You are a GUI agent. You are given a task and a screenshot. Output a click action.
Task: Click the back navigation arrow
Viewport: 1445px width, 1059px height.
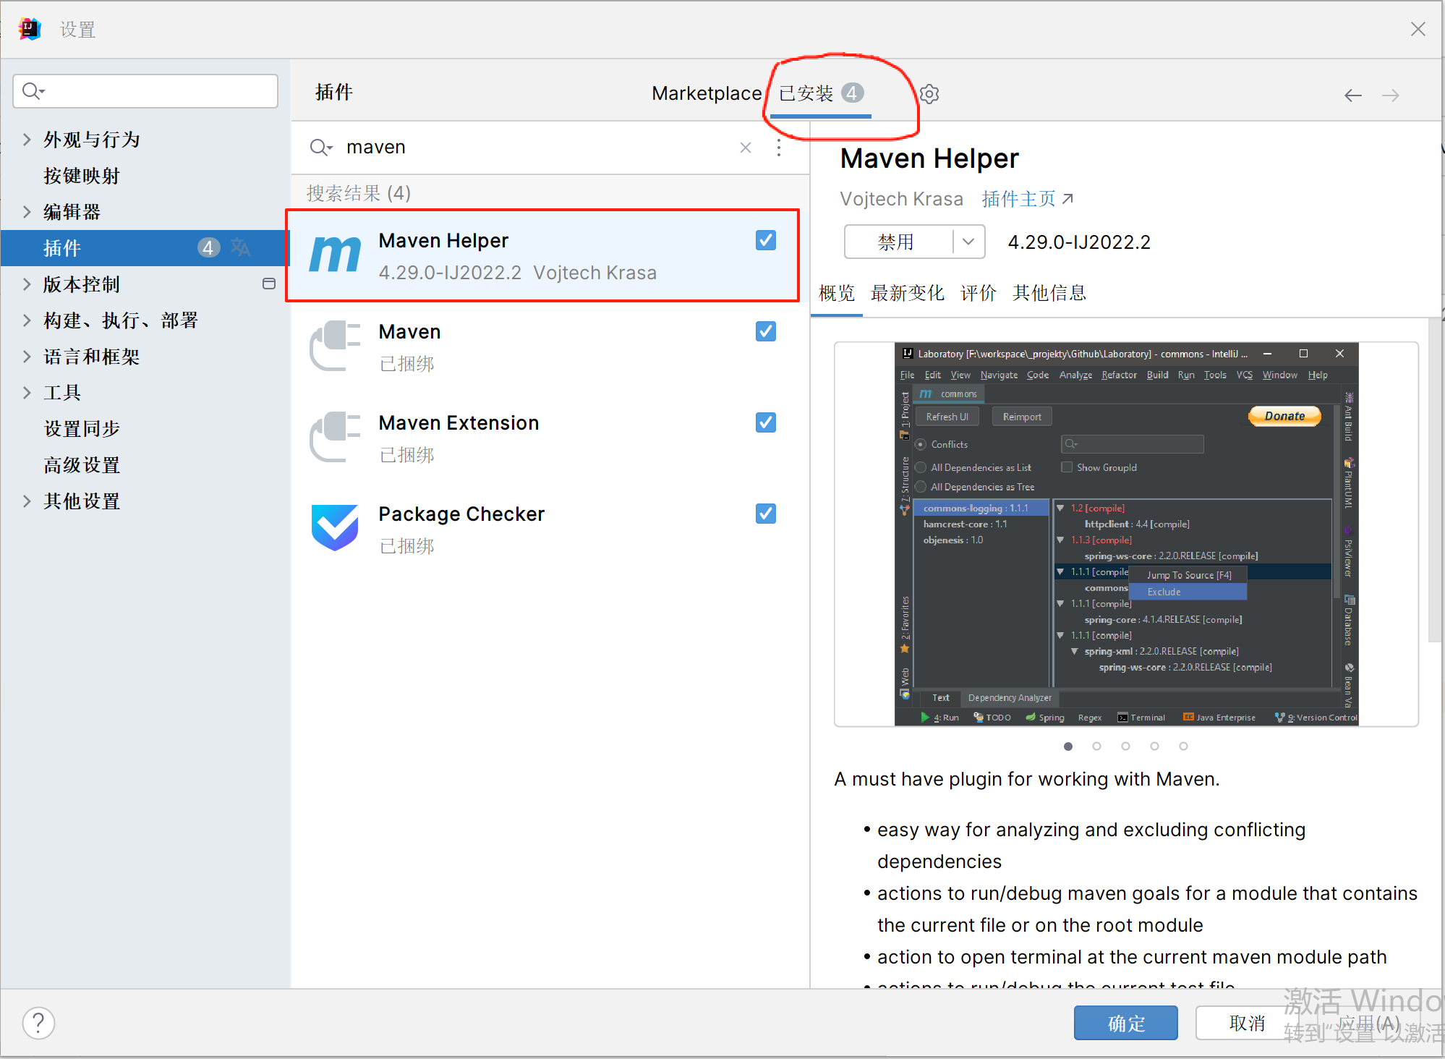pyautogui.click(x=1352, y=95)
